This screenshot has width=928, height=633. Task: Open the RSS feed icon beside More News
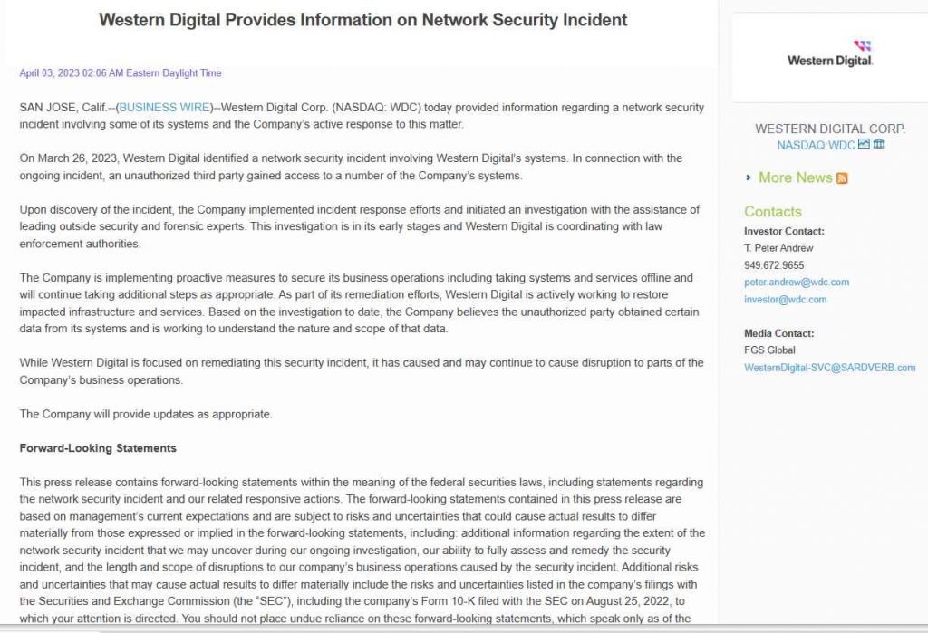(x=842, y=178)
